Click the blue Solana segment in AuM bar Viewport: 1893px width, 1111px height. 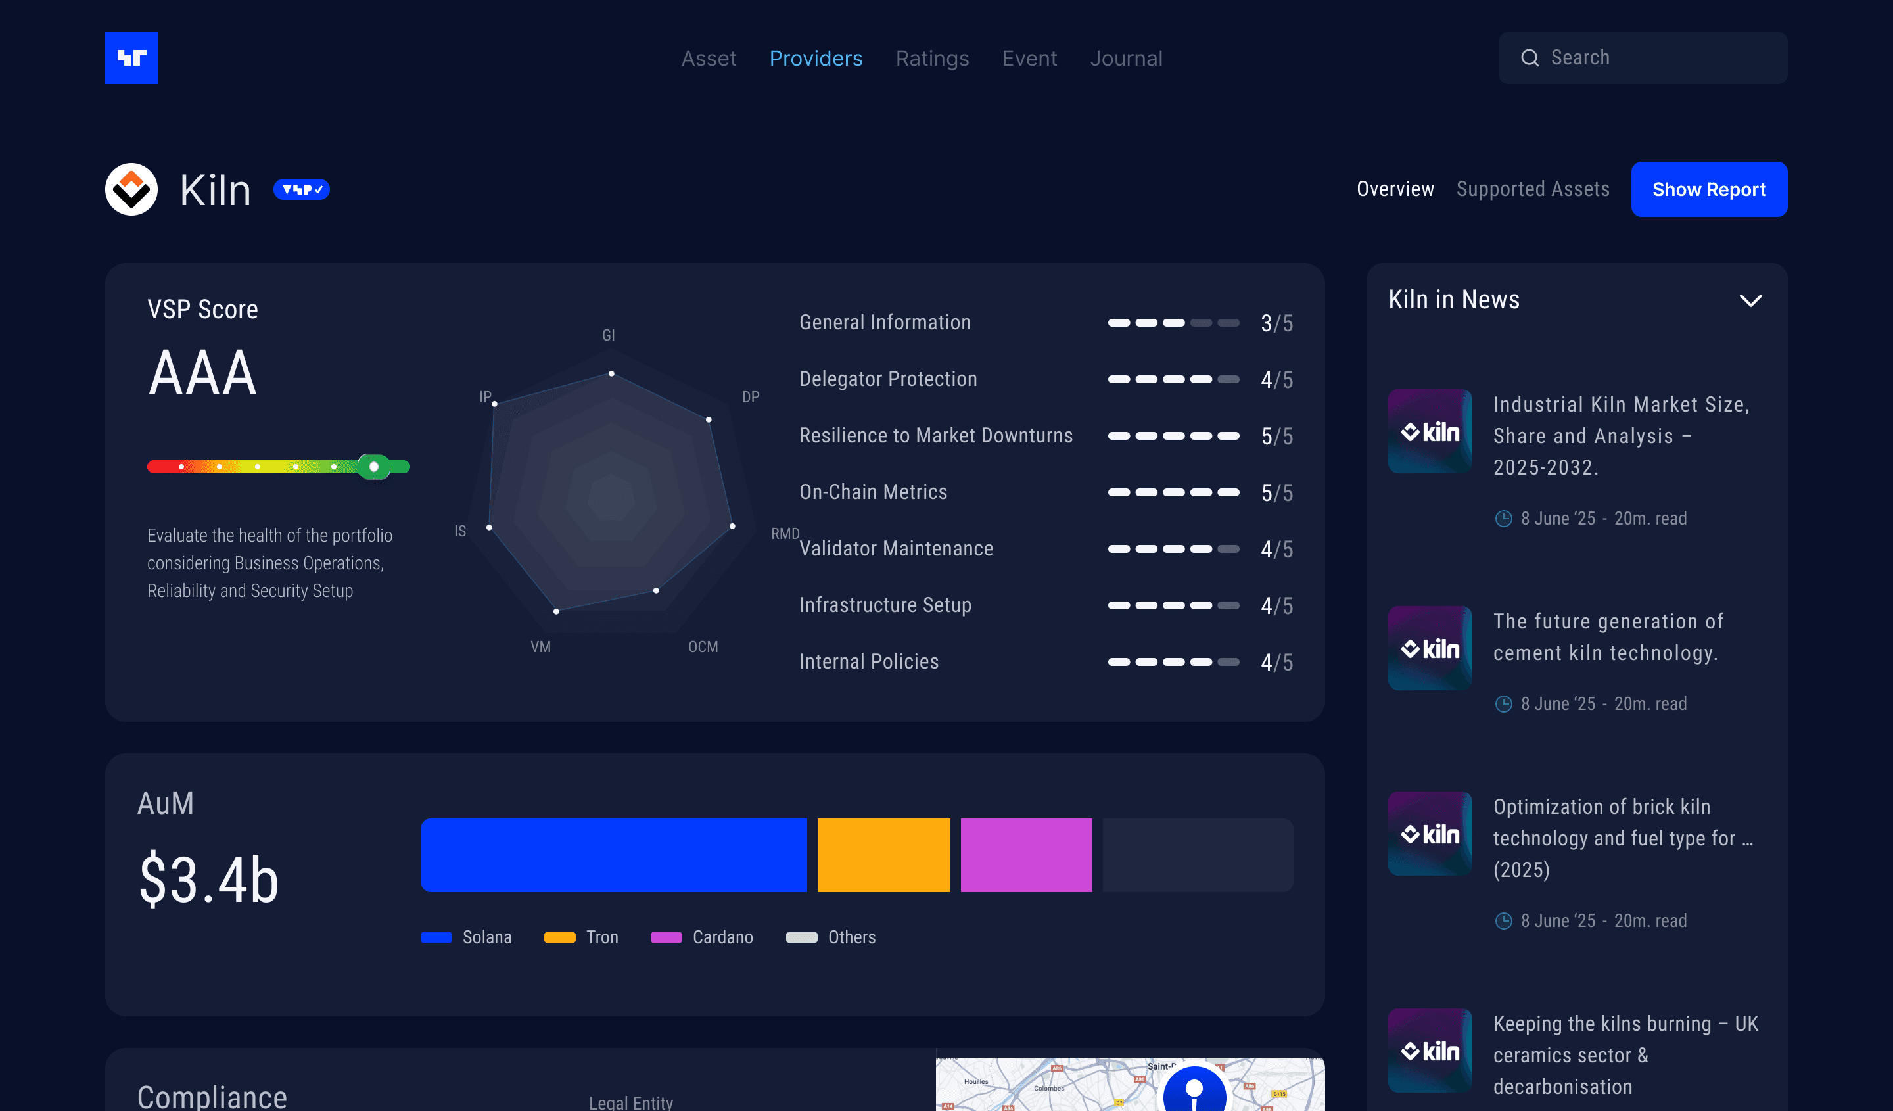point(613,855)
